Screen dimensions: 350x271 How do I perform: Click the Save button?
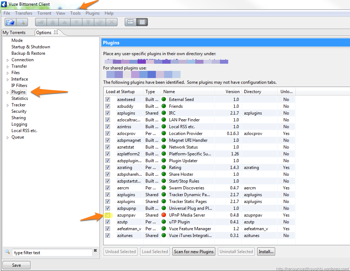point(16,265)
